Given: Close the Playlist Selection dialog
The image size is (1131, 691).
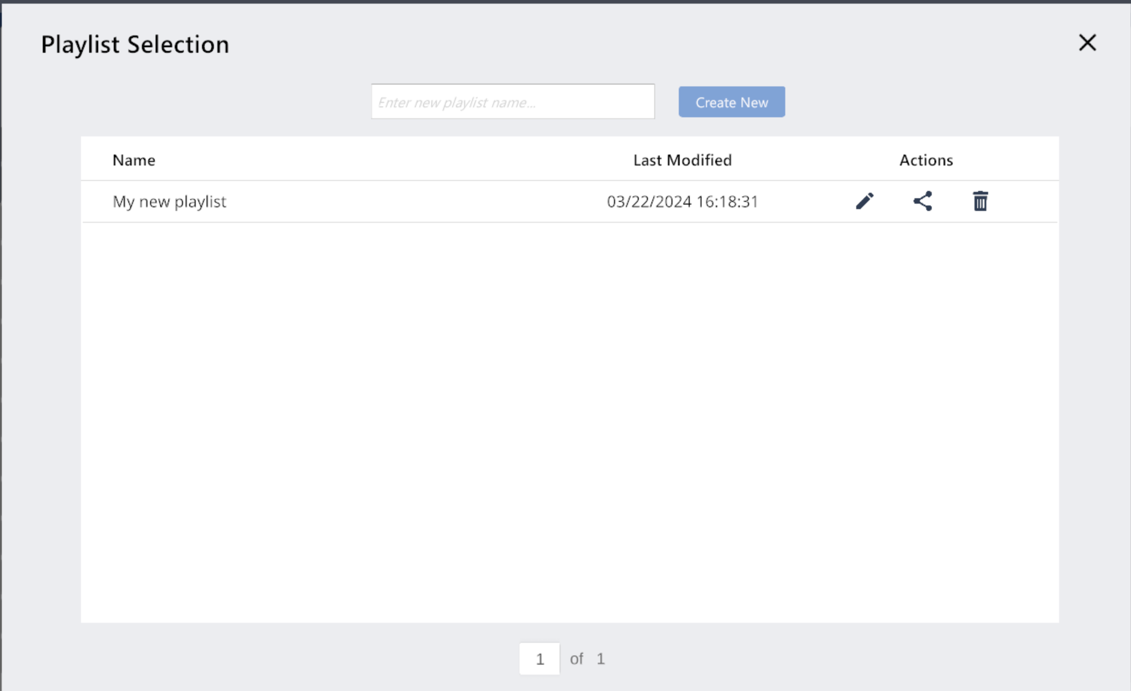Looking at the screenshot, I should (x=1087, y=43).
